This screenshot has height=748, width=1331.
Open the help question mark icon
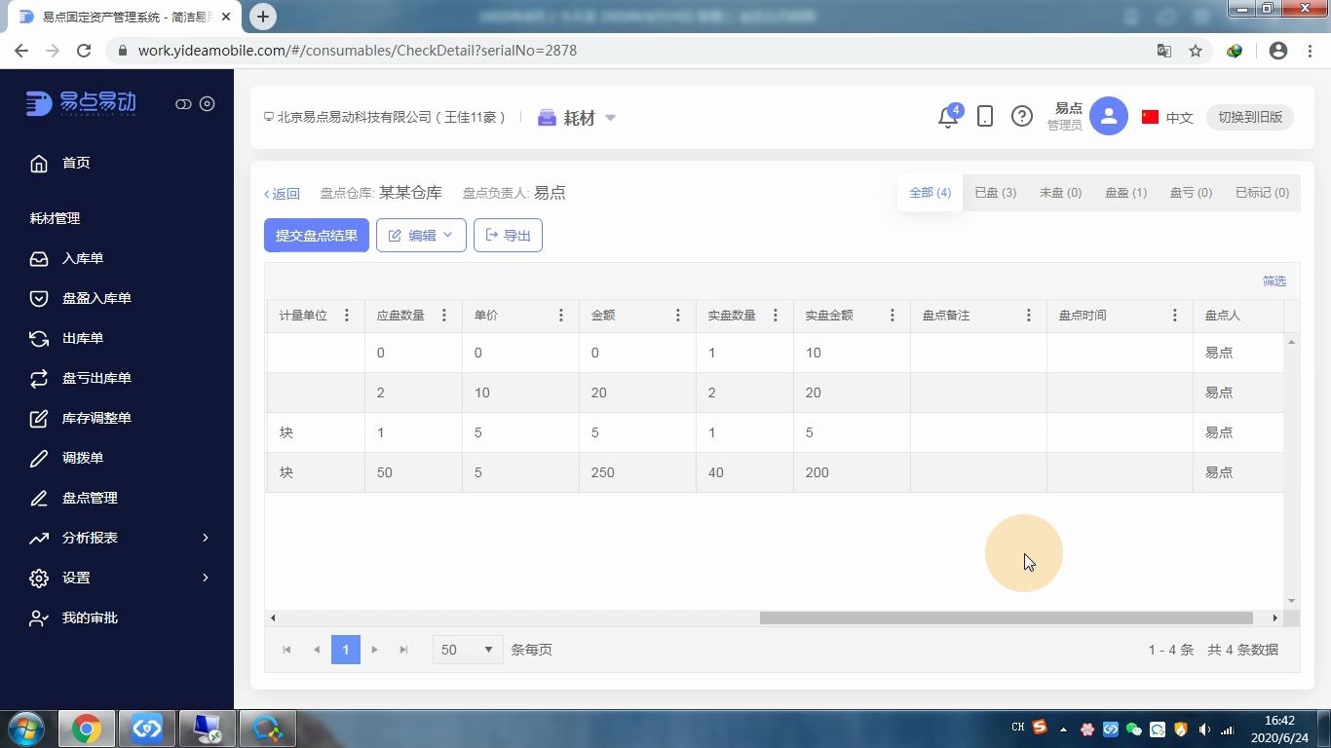(1021, 117)
